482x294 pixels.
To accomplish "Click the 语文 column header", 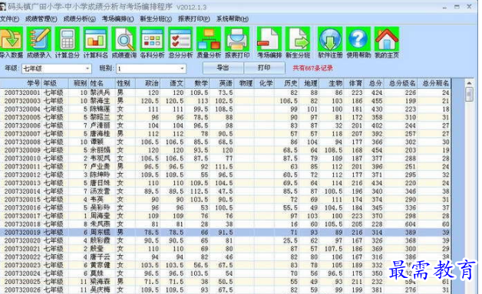I will 173,83.
